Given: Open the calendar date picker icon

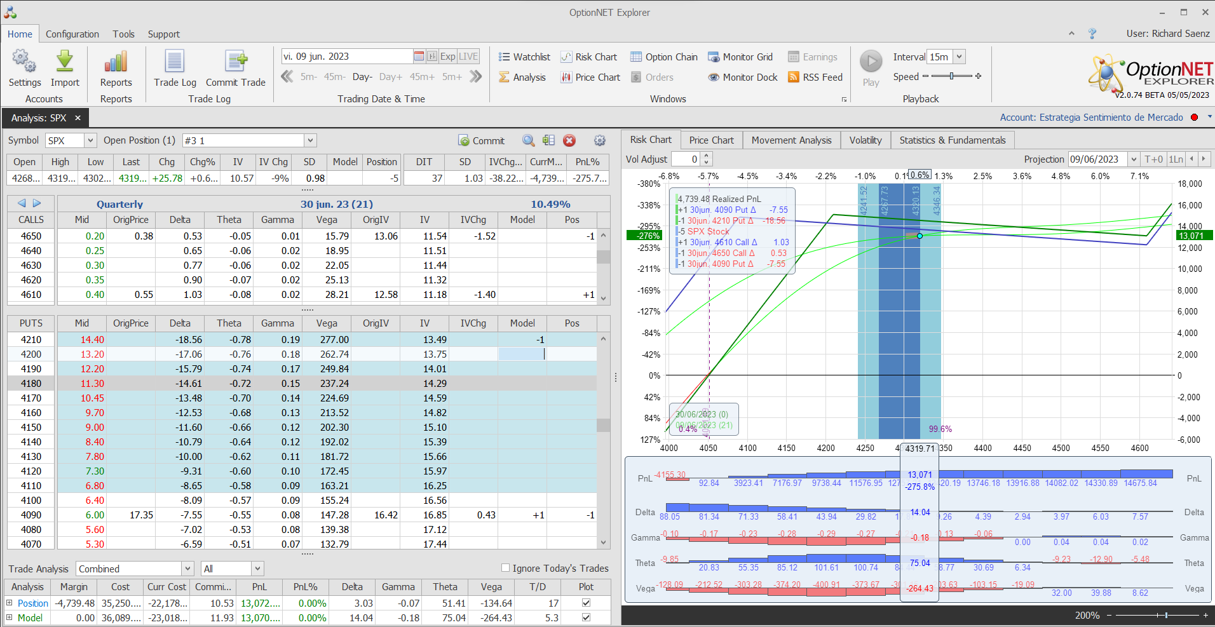Looking at the screenshot, I should 419,57.
